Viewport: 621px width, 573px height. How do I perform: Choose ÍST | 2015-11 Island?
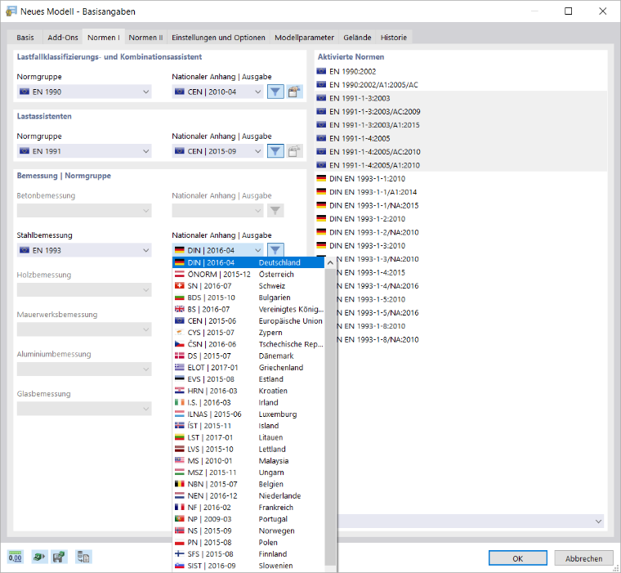point(248,426)
